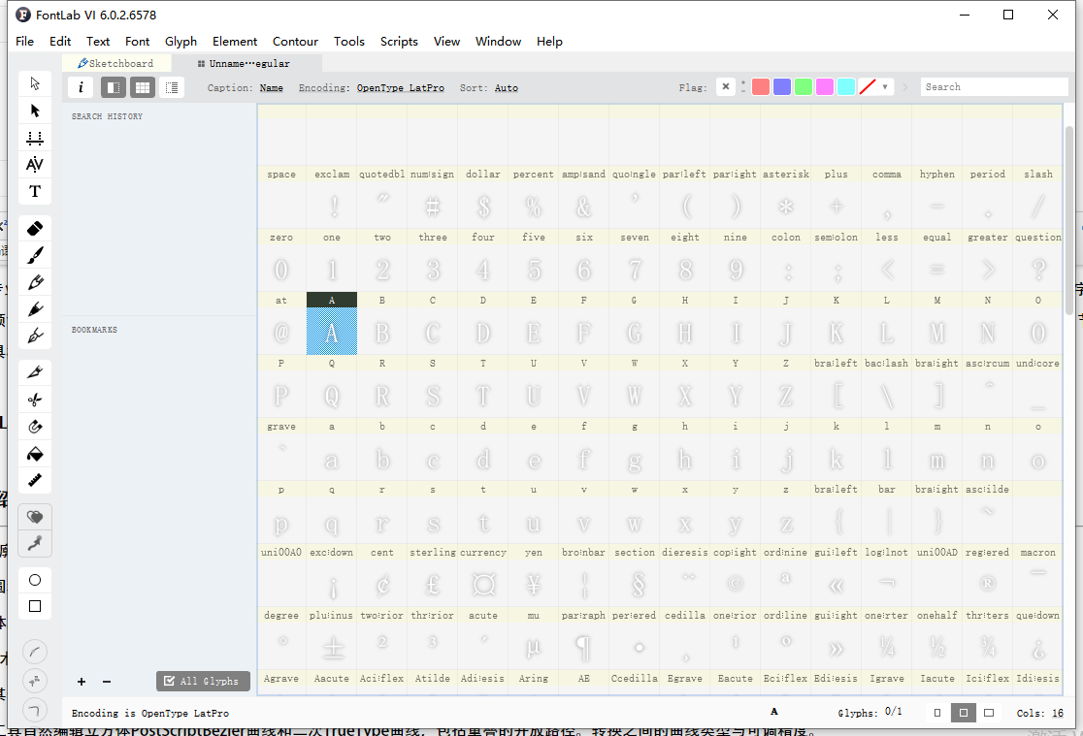
Task: Open the Contour menu
Action: pyautogui.click(x=295, y=42)
